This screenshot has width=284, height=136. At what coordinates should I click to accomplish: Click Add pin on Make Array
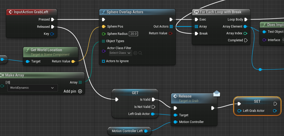[73, 91]
